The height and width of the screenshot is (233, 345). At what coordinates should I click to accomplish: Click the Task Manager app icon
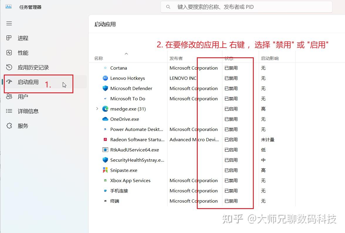pyautogui.click(x=9, y=7)
